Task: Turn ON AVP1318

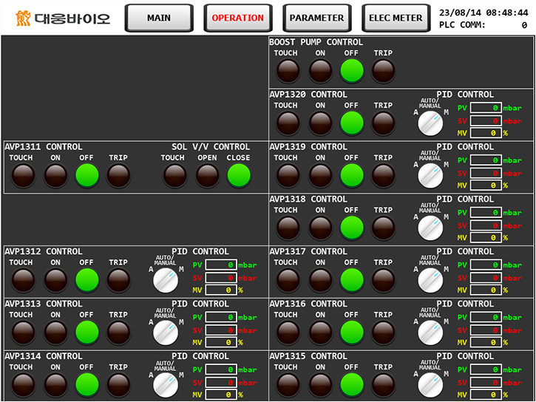Action: (x=320, y=228)
